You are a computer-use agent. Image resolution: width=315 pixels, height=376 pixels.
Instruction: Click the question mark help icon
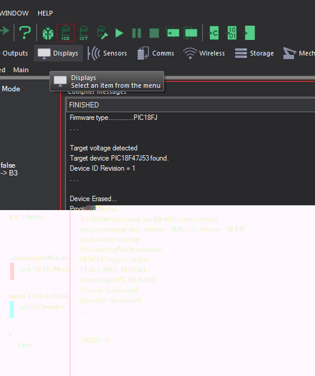click(24, 33)
